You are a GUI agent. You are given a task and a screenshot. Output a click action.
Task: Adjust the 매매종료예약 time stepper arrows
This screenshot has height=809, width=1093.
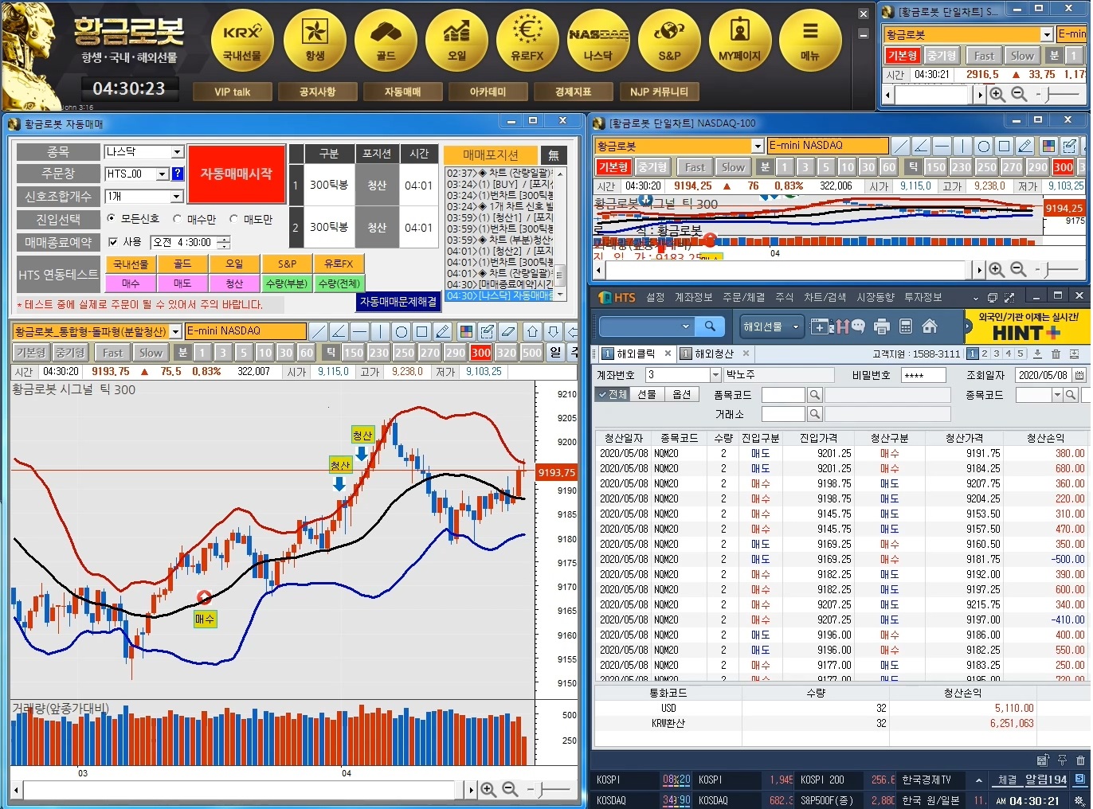click(224, 242)
